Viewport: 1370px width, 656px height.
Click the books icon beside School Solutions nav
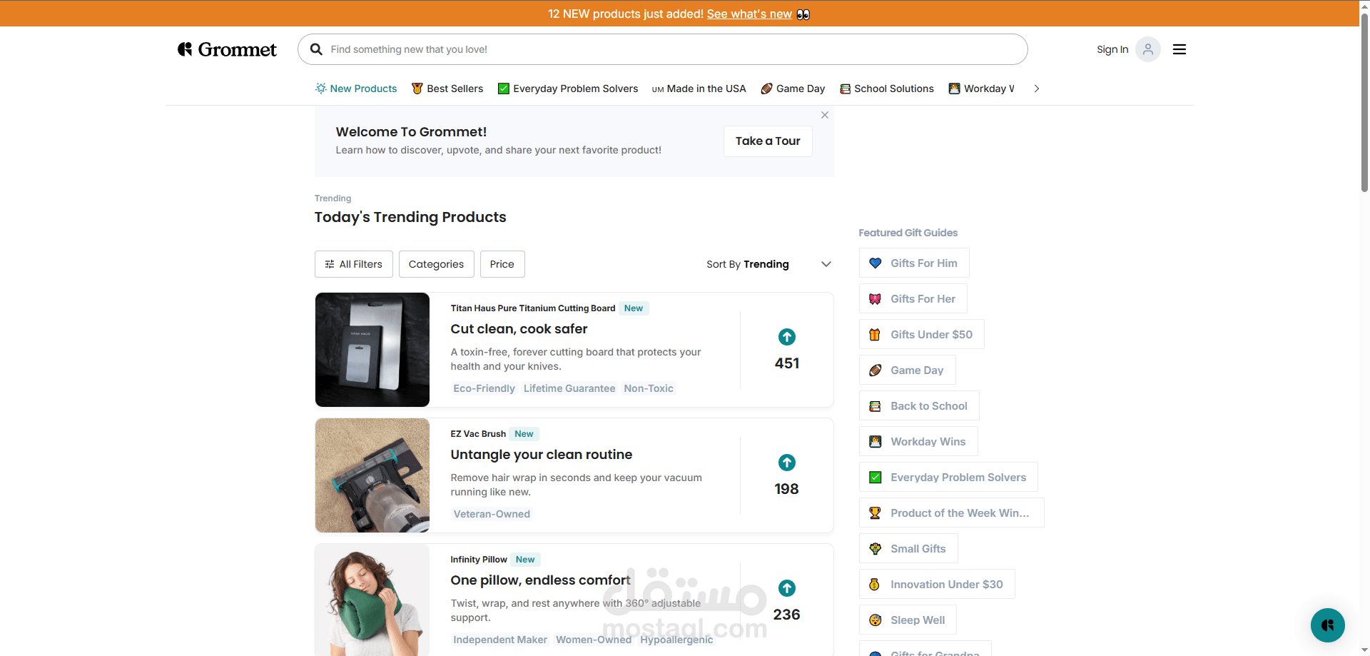pyautogui.click(x=846, y=89)
